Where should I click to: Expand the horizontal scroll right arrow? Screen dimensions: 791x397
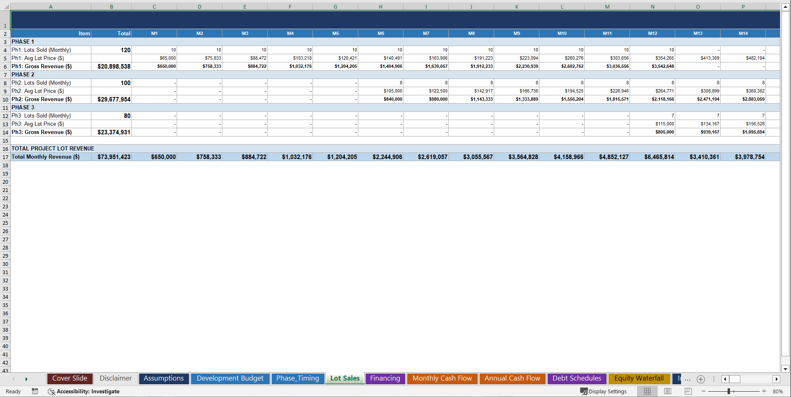click(x=777, y=379)
